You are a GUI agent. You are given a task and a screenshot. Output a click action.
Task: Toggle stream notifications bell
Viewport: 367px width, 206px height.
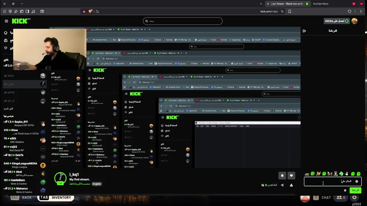click(282, 176)
